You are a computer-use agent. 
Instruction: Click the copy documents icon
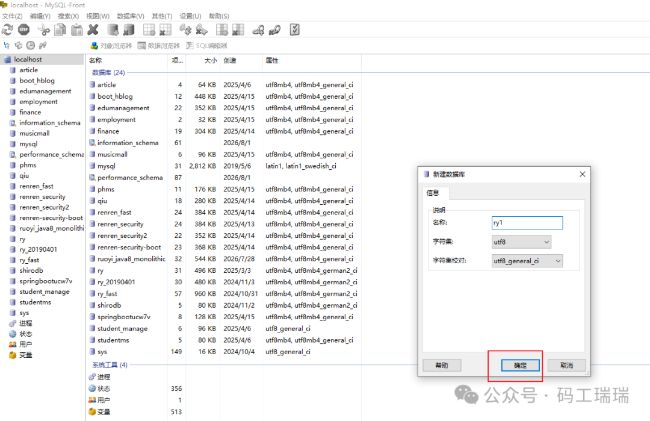click(60, 30)
